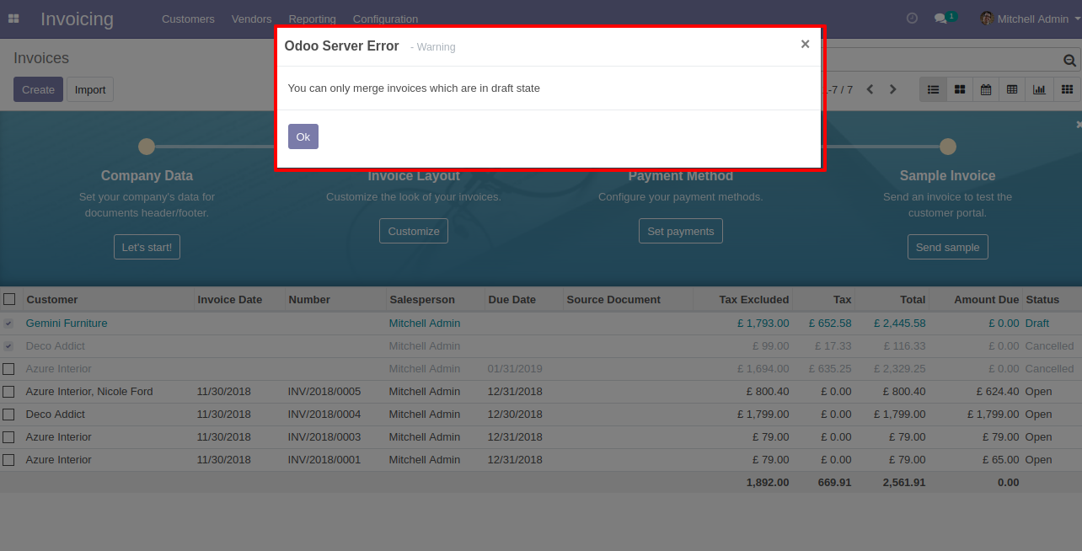
Task: Check the INV/2018/0004 row checkbox
Action: tap(8, 415)
